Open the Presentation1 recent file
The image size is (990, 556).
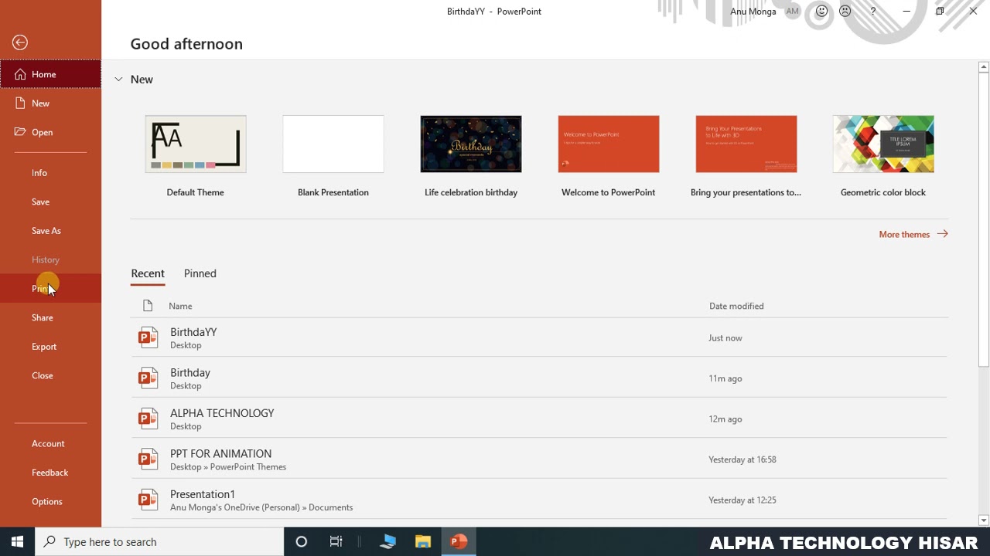click(539, 500)
